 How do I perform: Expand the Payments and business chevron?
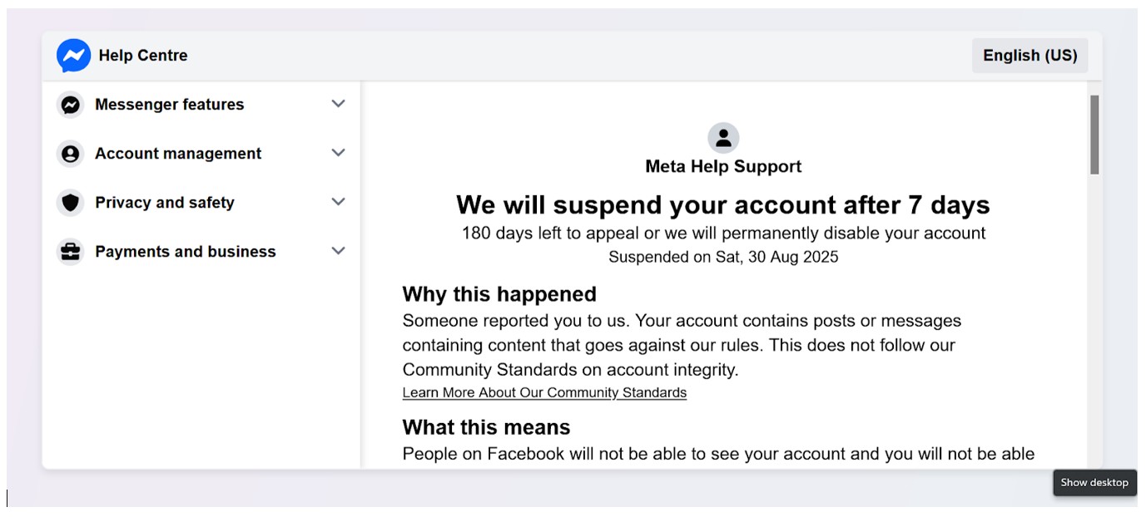coord(338,251)
